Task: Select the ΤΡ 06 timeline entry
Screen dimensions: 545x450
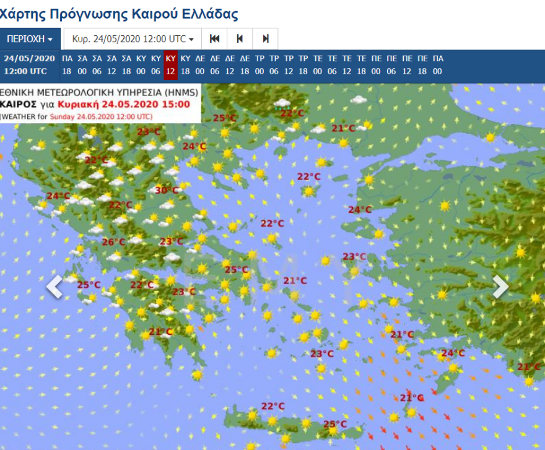Action: pyautogui.click(x=272, y=65)
